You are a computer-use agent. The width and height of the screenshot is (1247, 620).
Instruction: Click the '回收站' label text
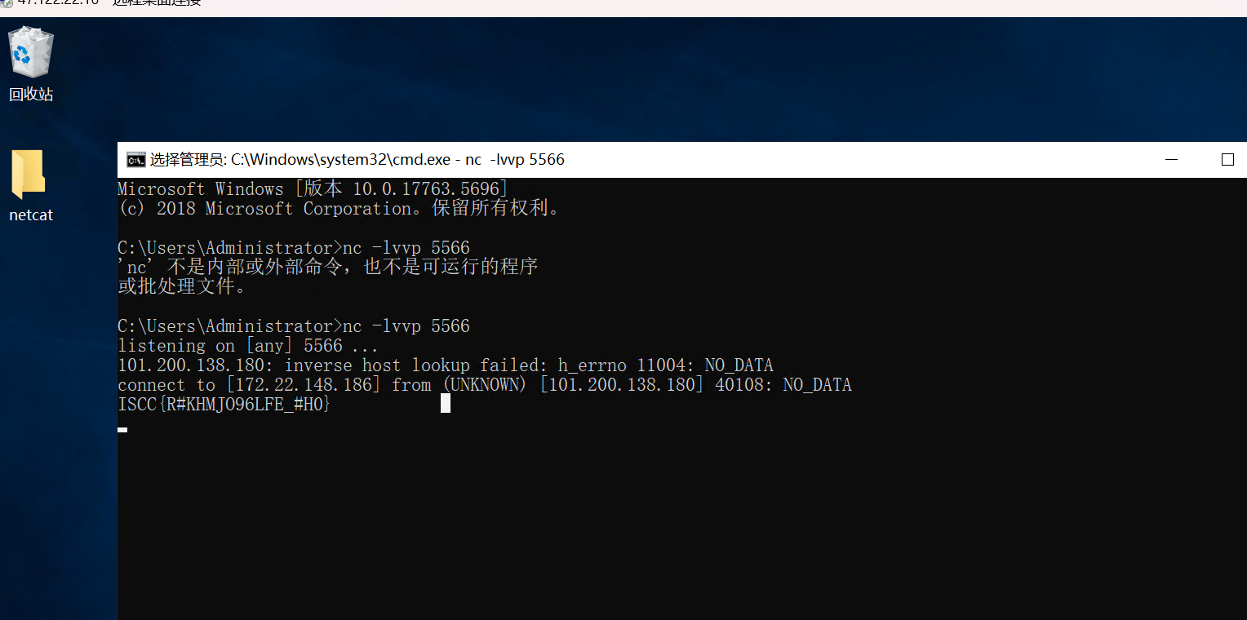tap(31, 95)
